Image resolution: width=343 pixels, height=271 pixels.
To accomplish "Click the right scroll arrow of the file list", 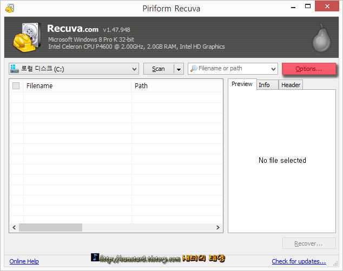I will tap(218, 228).
